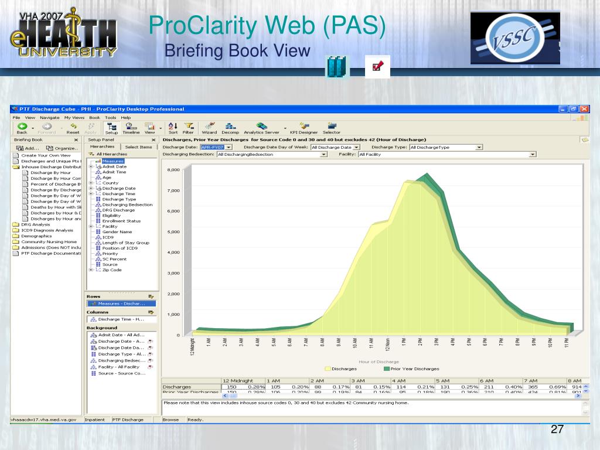Expand the Admit Date hierarchy node
Viewport: 600px width, 450px height.
click(x=91, y=166)
